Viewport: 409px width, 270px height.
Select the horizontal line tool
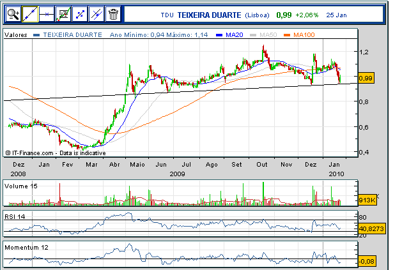[x=47, y=14]
